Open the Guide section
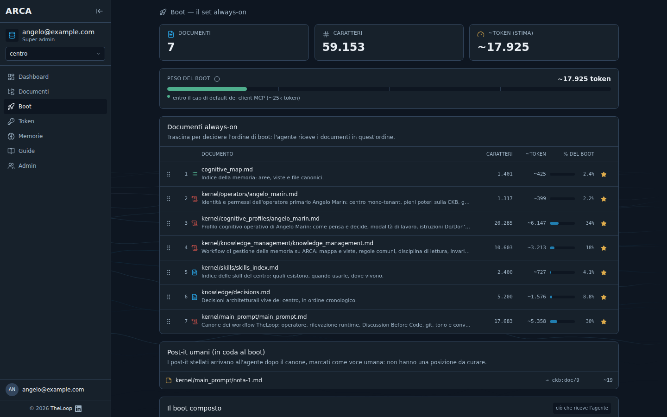This screenshot has width=667, height=417. 55,151
